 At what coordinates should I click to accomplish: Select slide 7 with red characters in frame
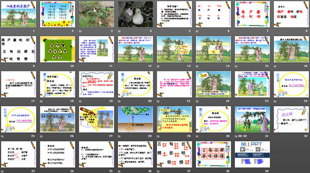point(252,14)
